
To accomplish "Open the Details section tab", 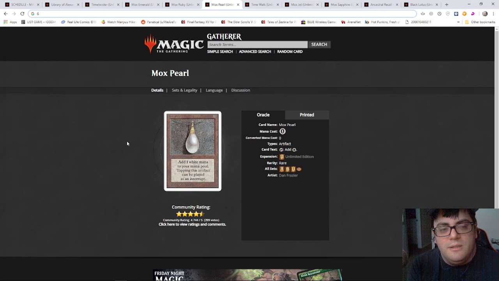I will (x=157, y=90).
